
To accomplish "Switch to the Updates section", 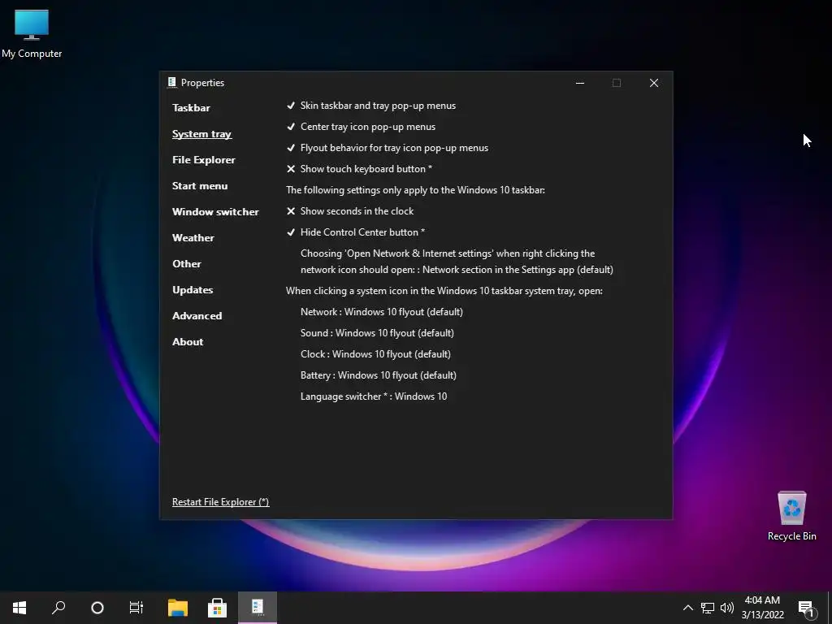I will tap(193, 290).
